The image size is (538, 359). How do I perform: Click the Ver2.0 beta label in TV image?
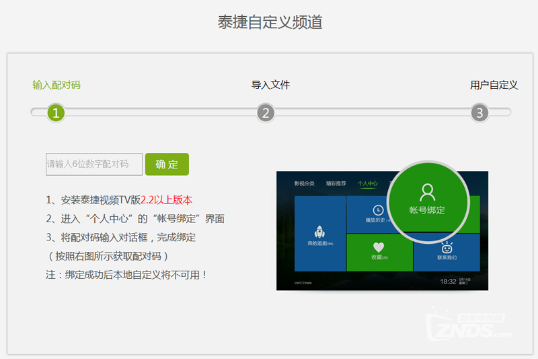click(x=303, y=283)
